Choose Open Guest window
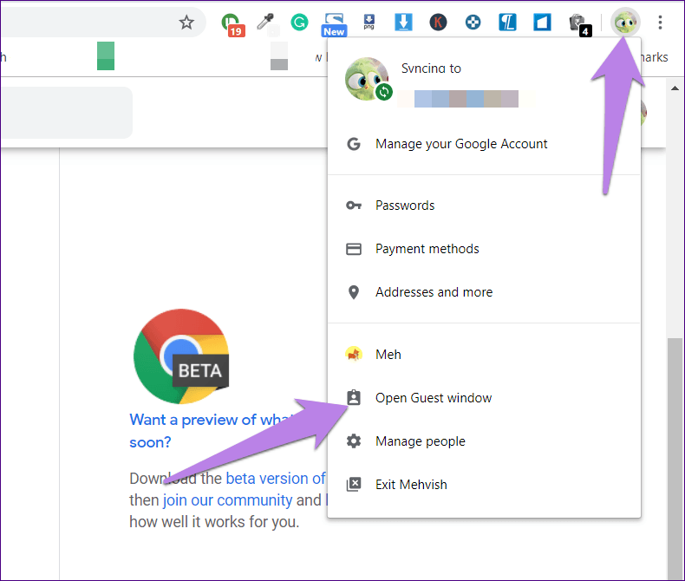This screenshot has width=685, height=581. coord(433,398)
